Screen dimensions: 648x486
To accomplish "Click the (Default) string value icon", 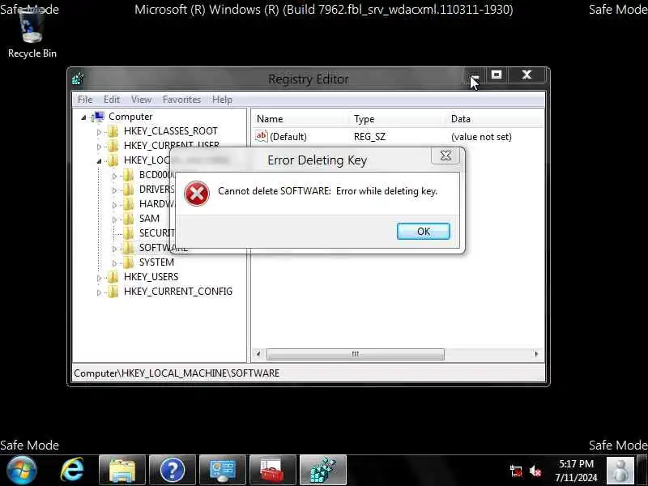I will [x=261, y=136].
